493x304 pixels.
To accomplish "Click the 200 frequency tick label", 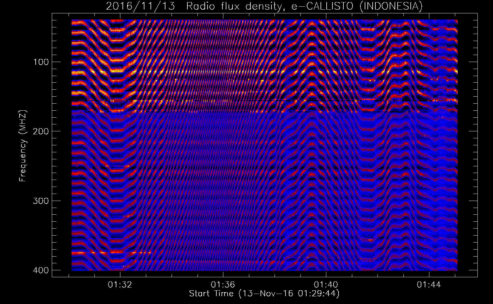I will click(x=41, y=131).
